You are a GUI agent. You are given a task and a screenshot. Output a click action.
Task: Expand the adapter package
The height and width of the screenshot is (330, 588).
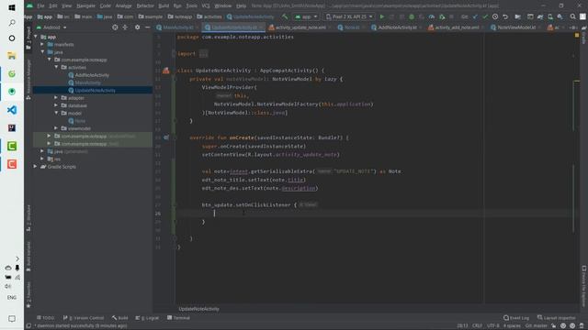[x=56, y=98]
